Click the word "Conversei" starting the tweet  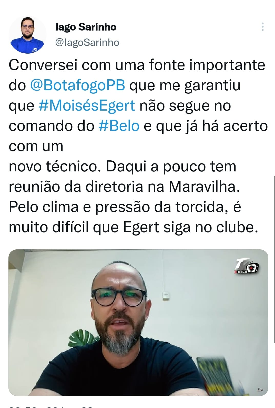pyautogui.click(x=43, y=65)
